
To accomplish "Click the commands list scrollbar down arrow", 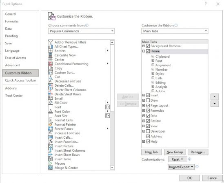I will tap(112, 168).
